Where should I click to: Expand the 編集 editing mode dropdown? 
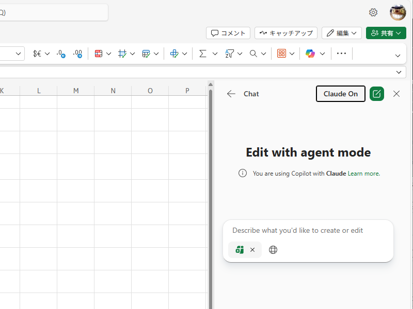point(342,33)
